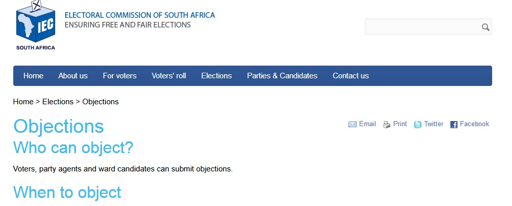Click the IEC South Africa logo
Viewport: 512px width, 206px height.
(x=35, y=25)
